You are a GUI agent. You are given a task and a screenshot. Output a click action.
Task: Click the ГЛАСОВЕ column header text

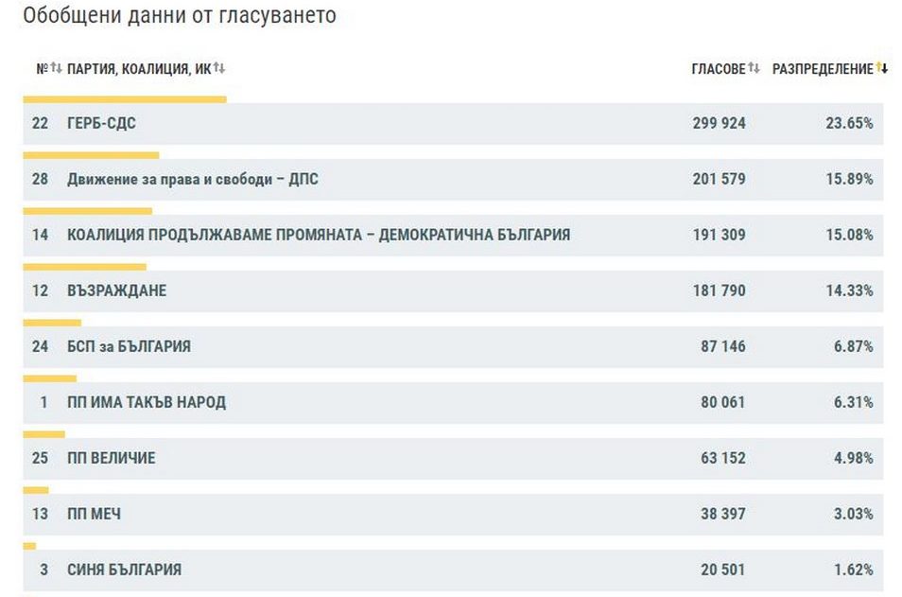click(719, 69)
